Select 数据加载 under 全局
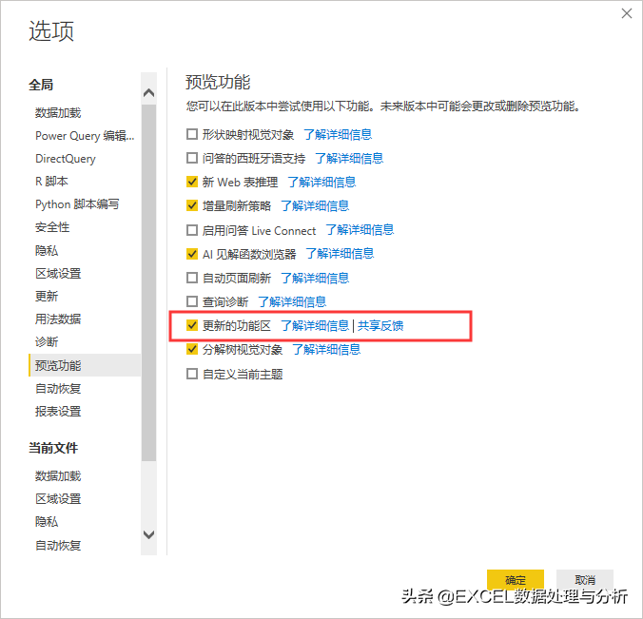 58,113
